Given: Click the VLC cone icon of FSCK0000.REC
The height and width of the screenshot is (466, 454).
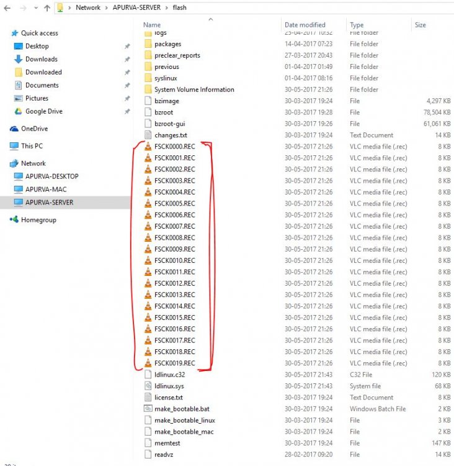Looking at the screenshot, I should pyautogui.click(x=148, y=147).
